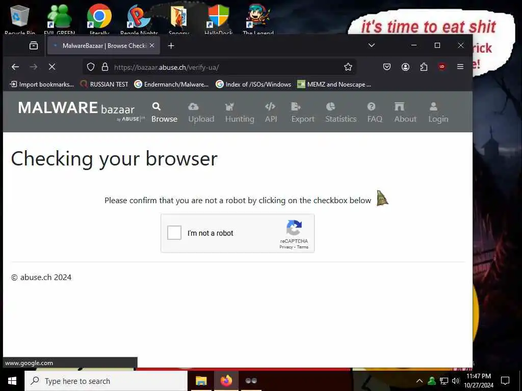
Task: Click the Peggle Nights desktop shortcut
Action: tap(139, 18)
